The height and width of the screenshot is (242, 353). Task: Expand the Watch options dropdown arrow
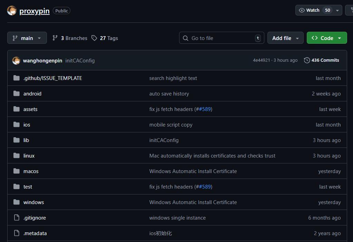tap(337, 10)
